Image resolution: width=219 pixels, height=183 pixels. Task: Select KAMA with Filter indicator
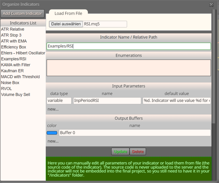(16, 65)
